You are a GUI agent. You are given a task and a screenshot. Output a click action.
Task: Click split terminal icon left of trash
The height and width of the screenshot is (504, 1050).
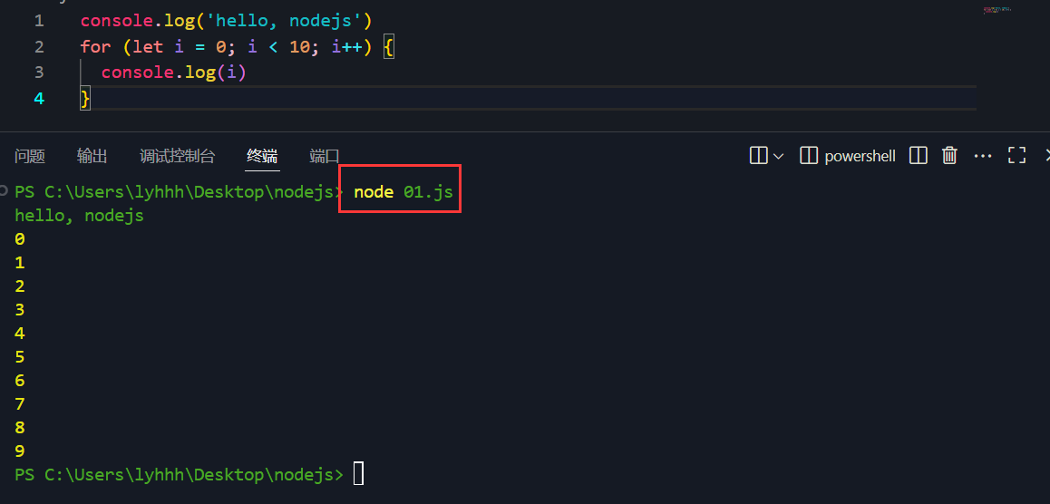point(919,156)
